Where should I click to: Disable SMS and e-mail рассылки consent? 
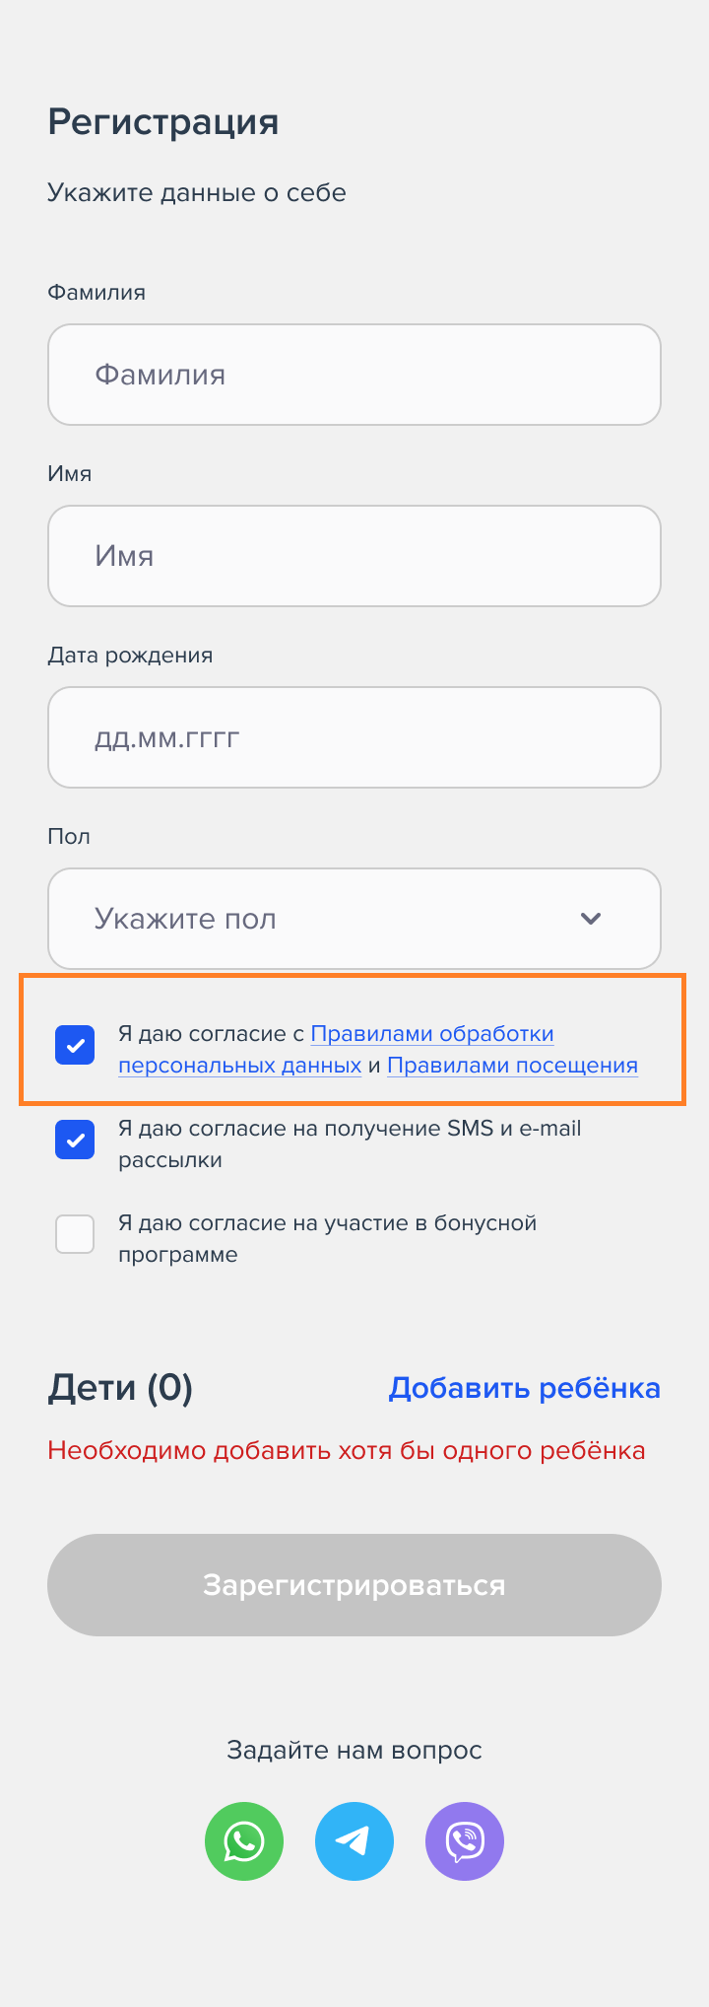point(75,1141)
